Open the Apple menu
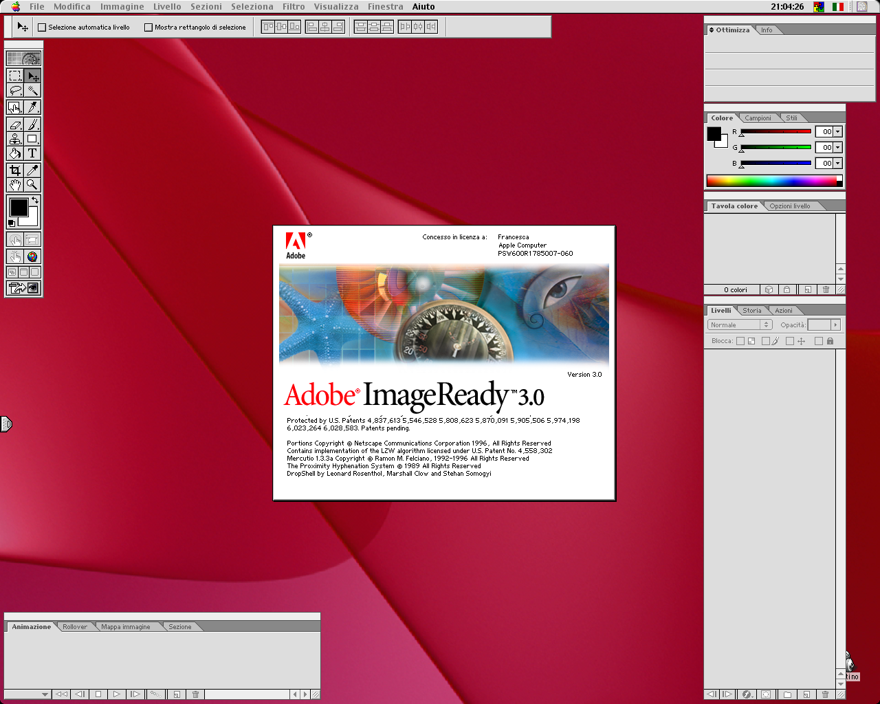880x704 pixels. click(x=15, y=6)
